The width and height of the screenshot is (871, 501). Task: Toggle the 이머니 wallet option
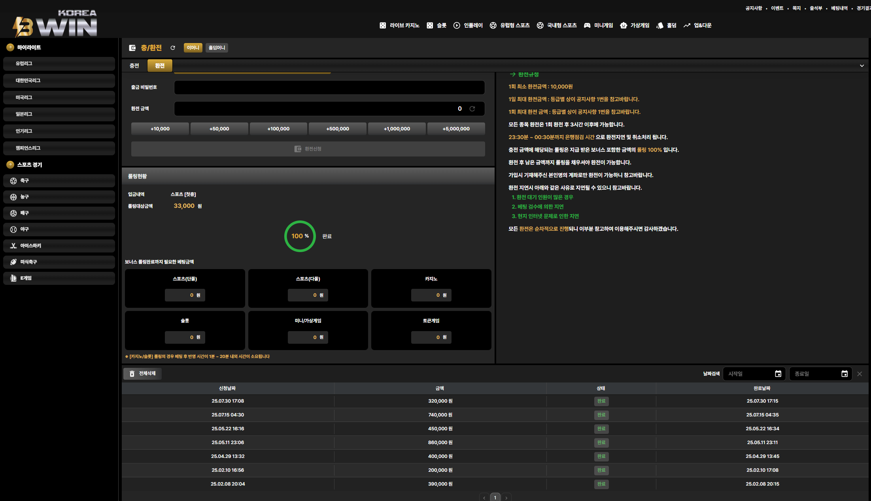coord(193,48)
